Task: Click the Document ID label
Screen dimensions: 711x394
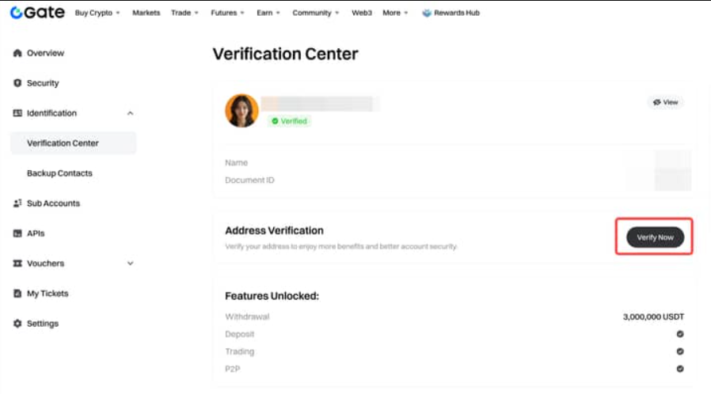Action: click(250, 180)
